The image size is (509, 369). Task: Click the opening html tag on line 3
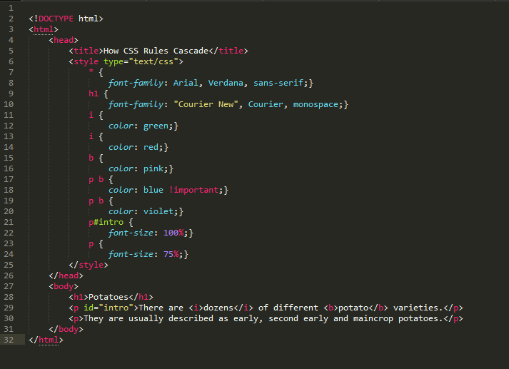click(x=44, y=29)
